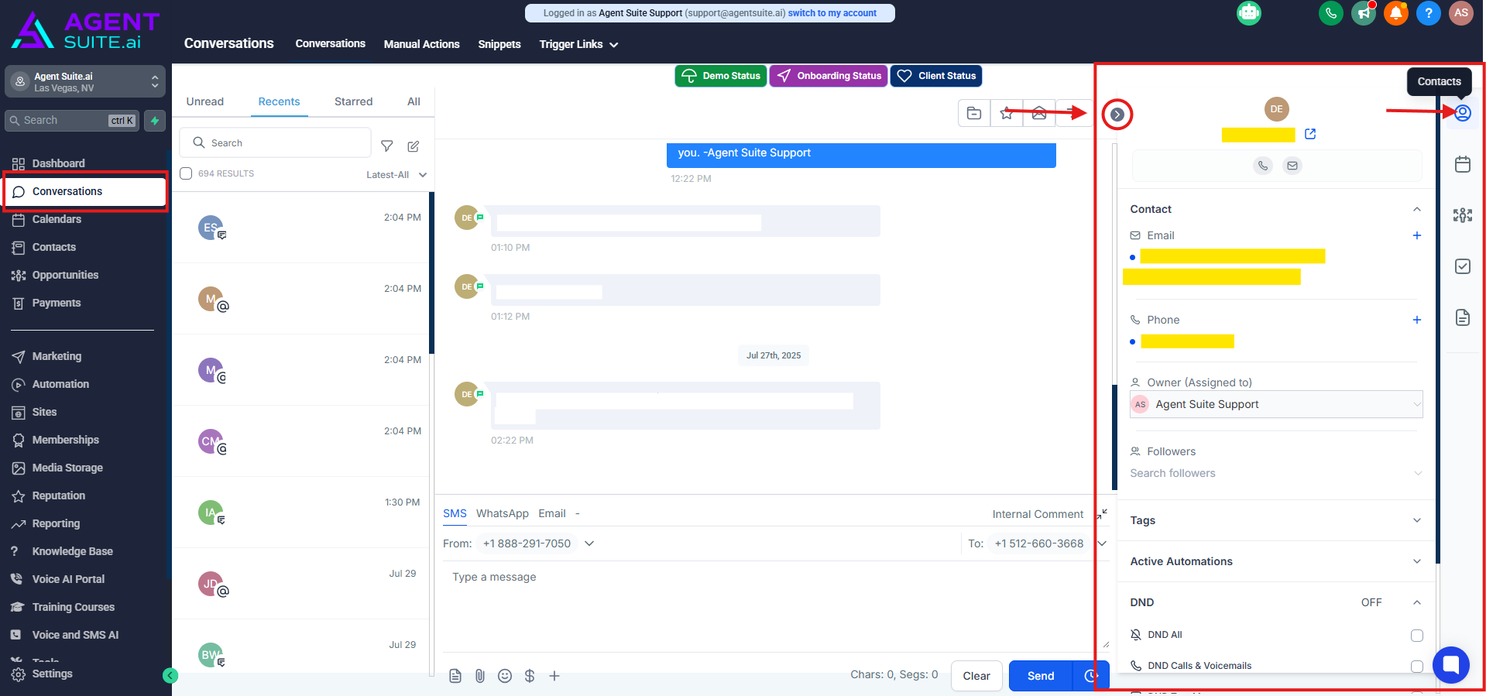Screen dimensions: 1486x696
Task: Collapse the DND section
Action: 1417,602
